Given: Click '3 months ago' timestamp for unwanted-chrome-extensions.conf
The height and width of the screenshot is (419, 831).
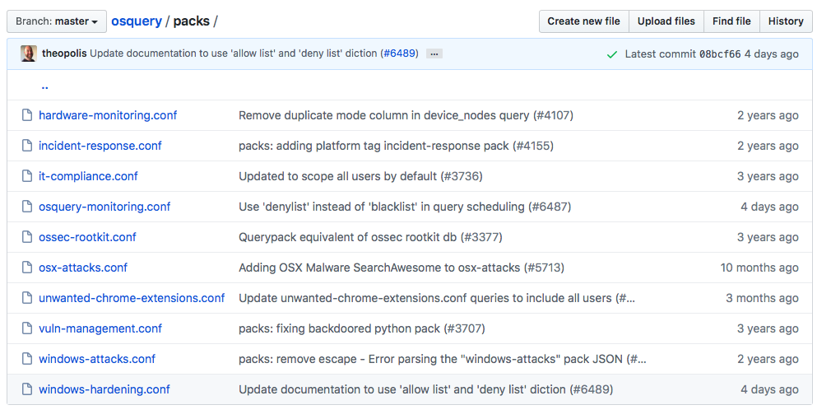Looking at the screenshot, I should coord(762,298).
